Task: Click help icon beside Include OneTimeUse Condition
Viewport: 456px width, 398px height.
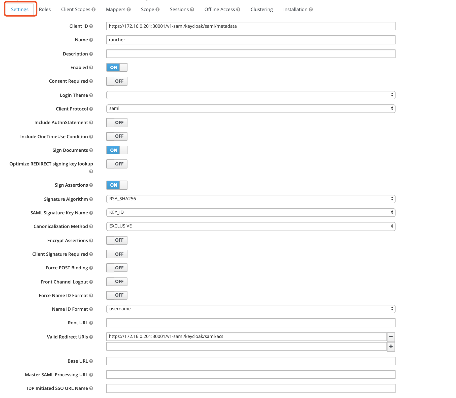Action: [91, 137]
